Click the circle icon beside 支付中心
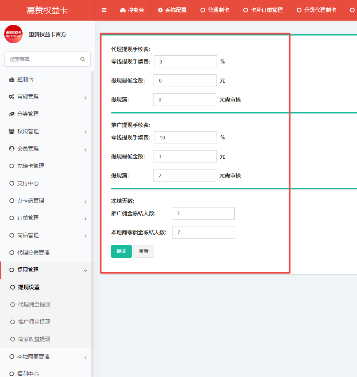Viewport: 357px width, 377px height. (12, 183)
